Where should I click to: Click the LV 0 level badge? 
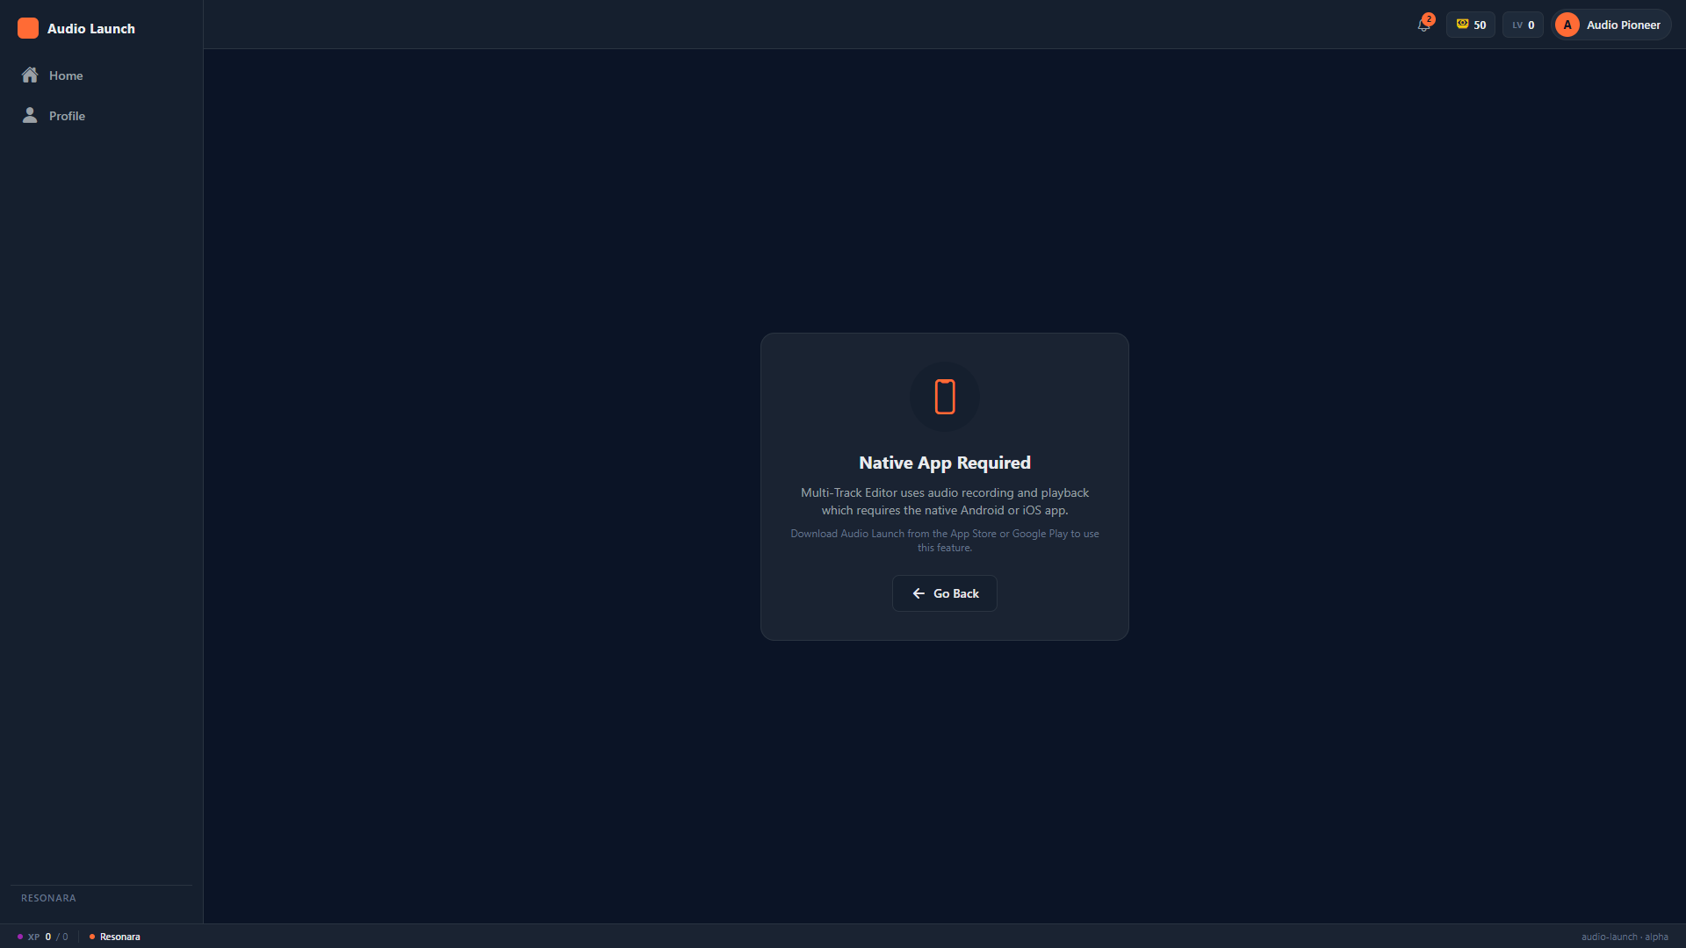pyautogui.click(x=1523, y=25)
